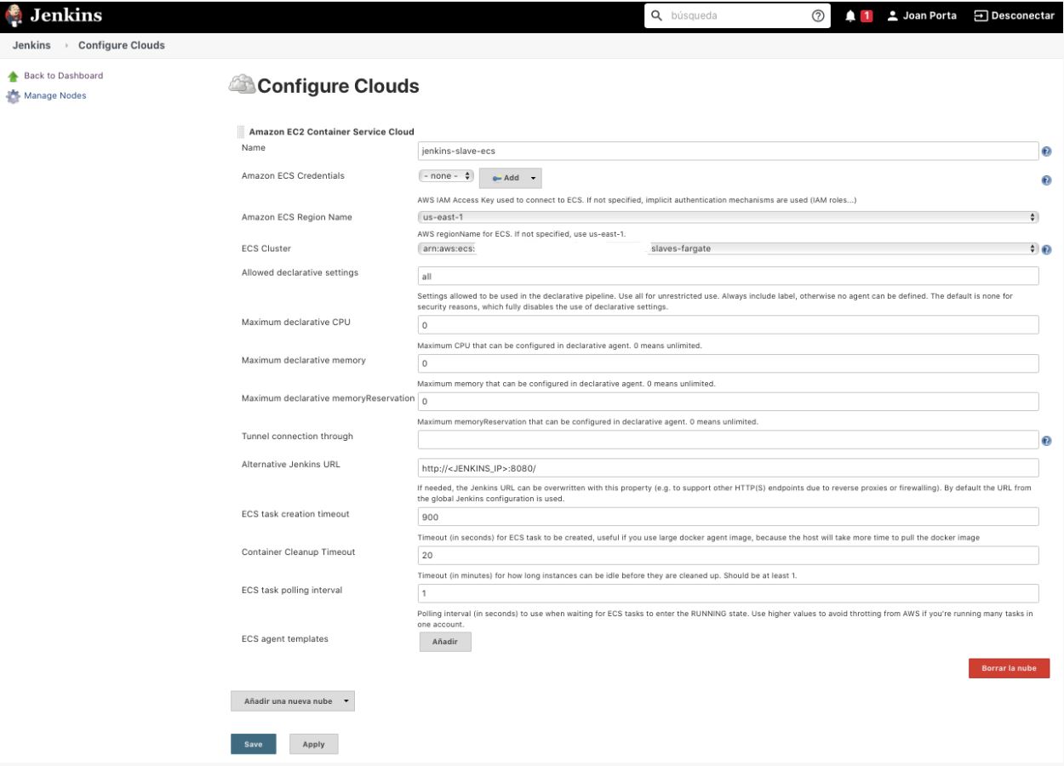Open the Amazon ECS Region Name dropdown

[x=729, y=217]
